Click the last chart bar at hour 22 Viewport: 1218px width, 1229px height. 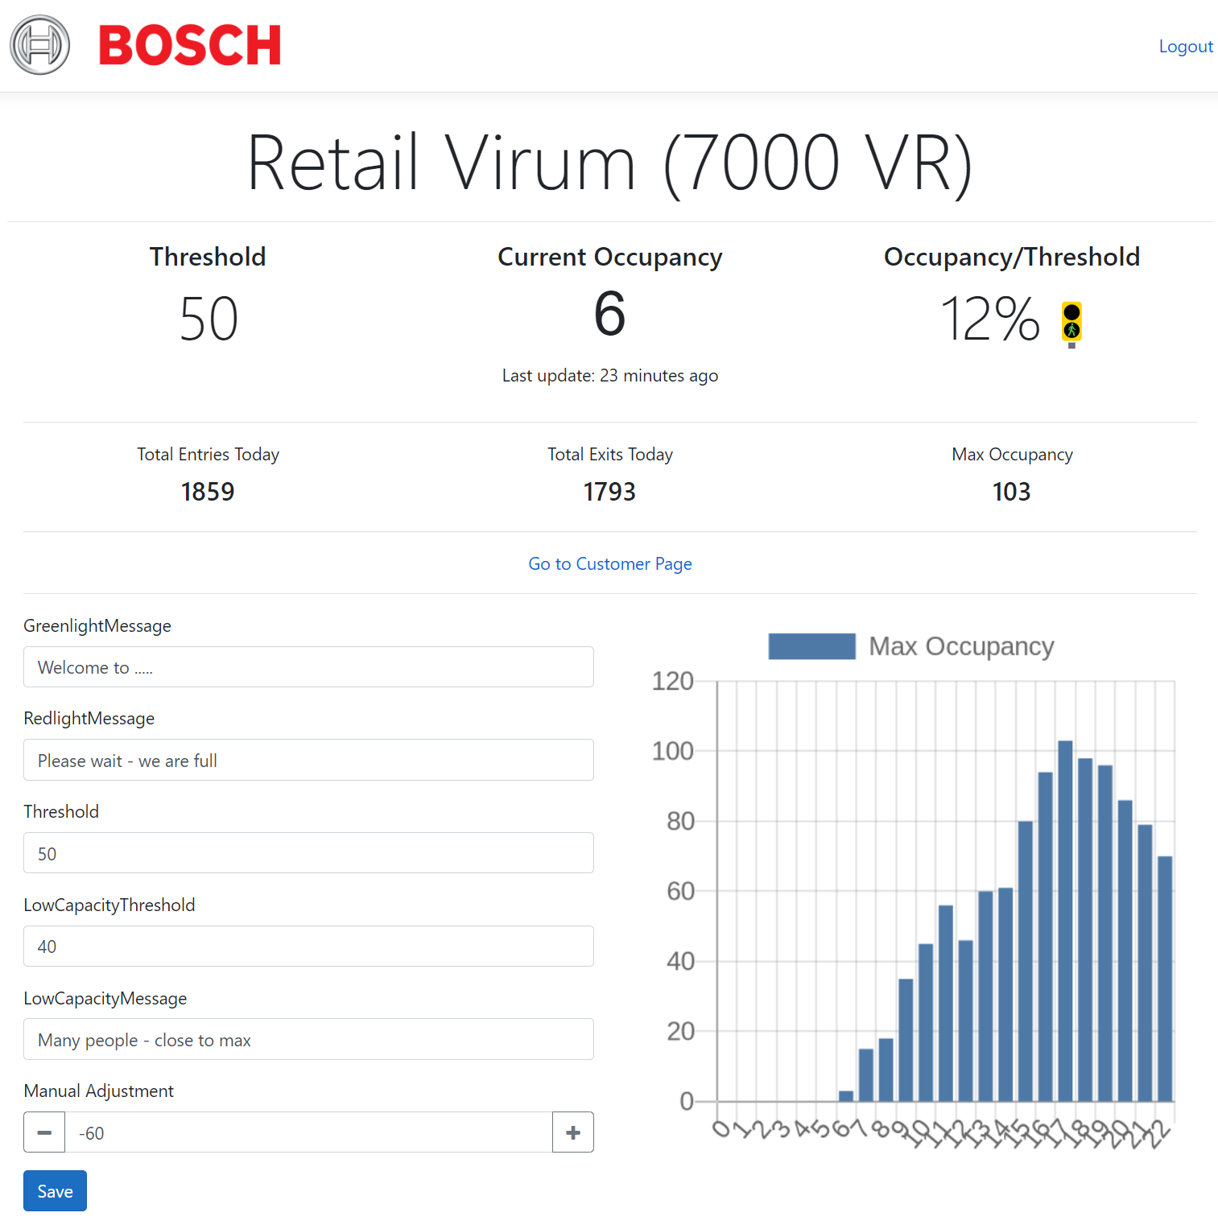1165,979
